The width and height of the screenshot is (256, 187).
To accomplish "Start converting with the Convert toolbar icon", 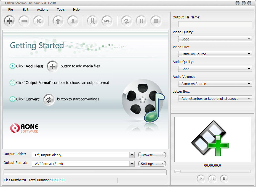I will 127,21.
